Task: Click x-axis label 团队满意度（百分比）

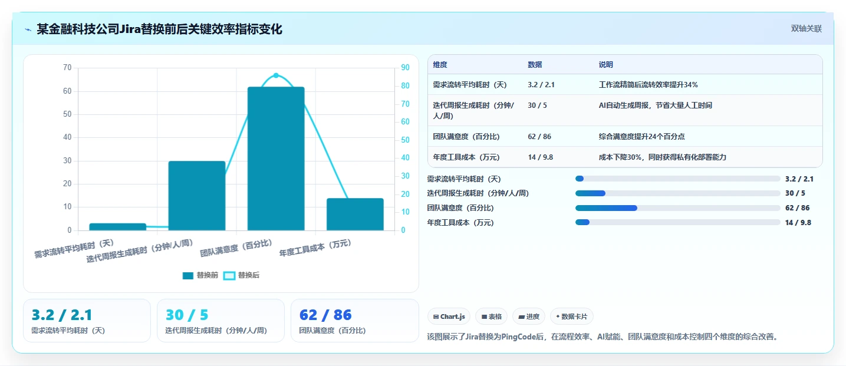Action: [236, 248]
